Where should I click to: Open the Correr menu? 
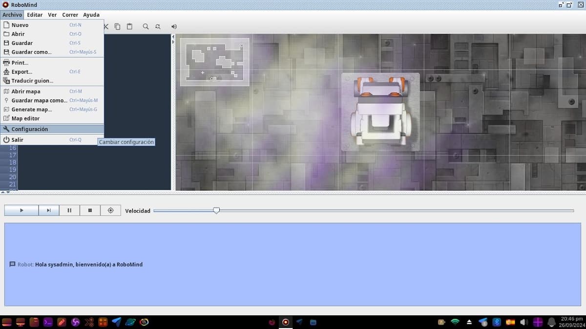point(70,15)
